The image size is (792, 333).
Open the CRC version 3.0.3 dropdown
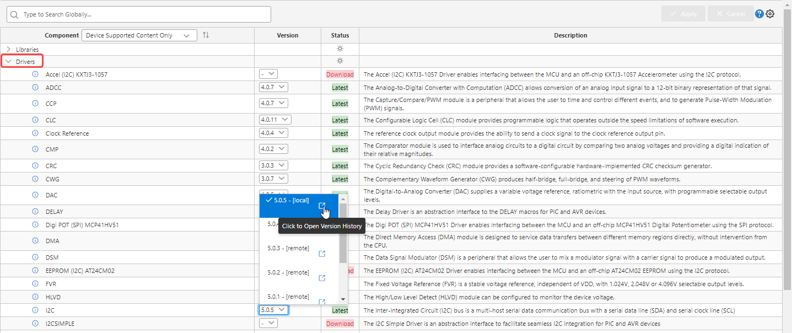point(273,166)
